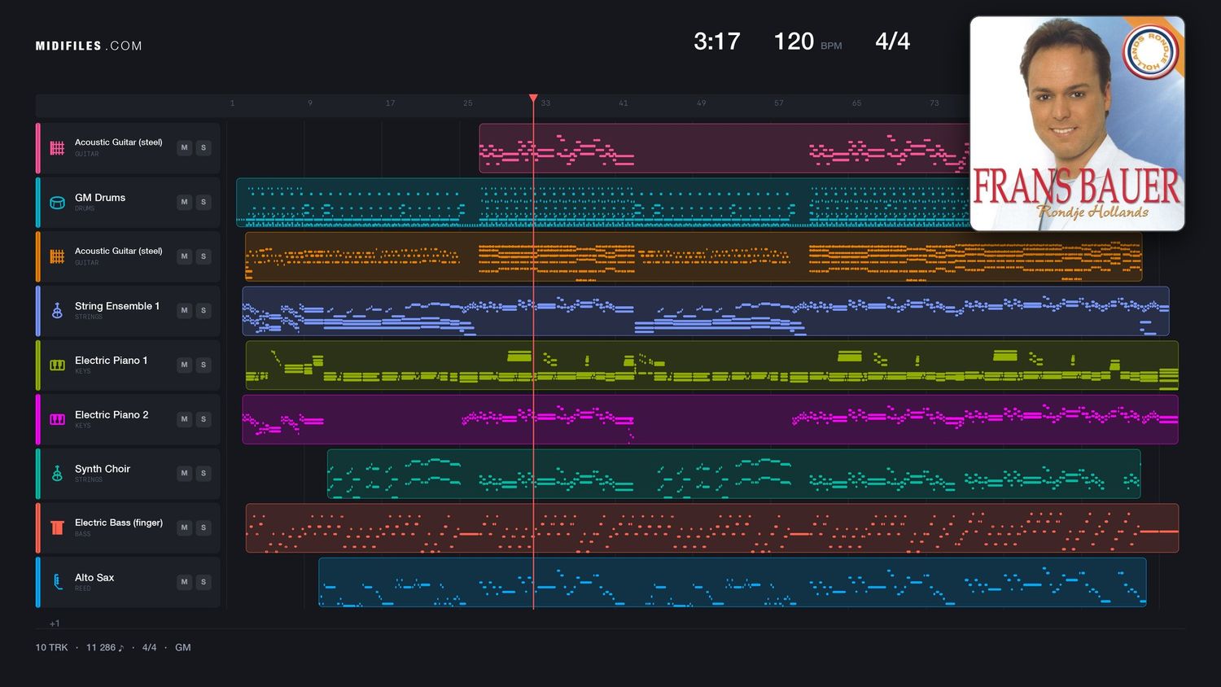This screenshot has width=1221, height=687.
Task: Click the 4/4 time signature in the header
Action: [893, 42]
